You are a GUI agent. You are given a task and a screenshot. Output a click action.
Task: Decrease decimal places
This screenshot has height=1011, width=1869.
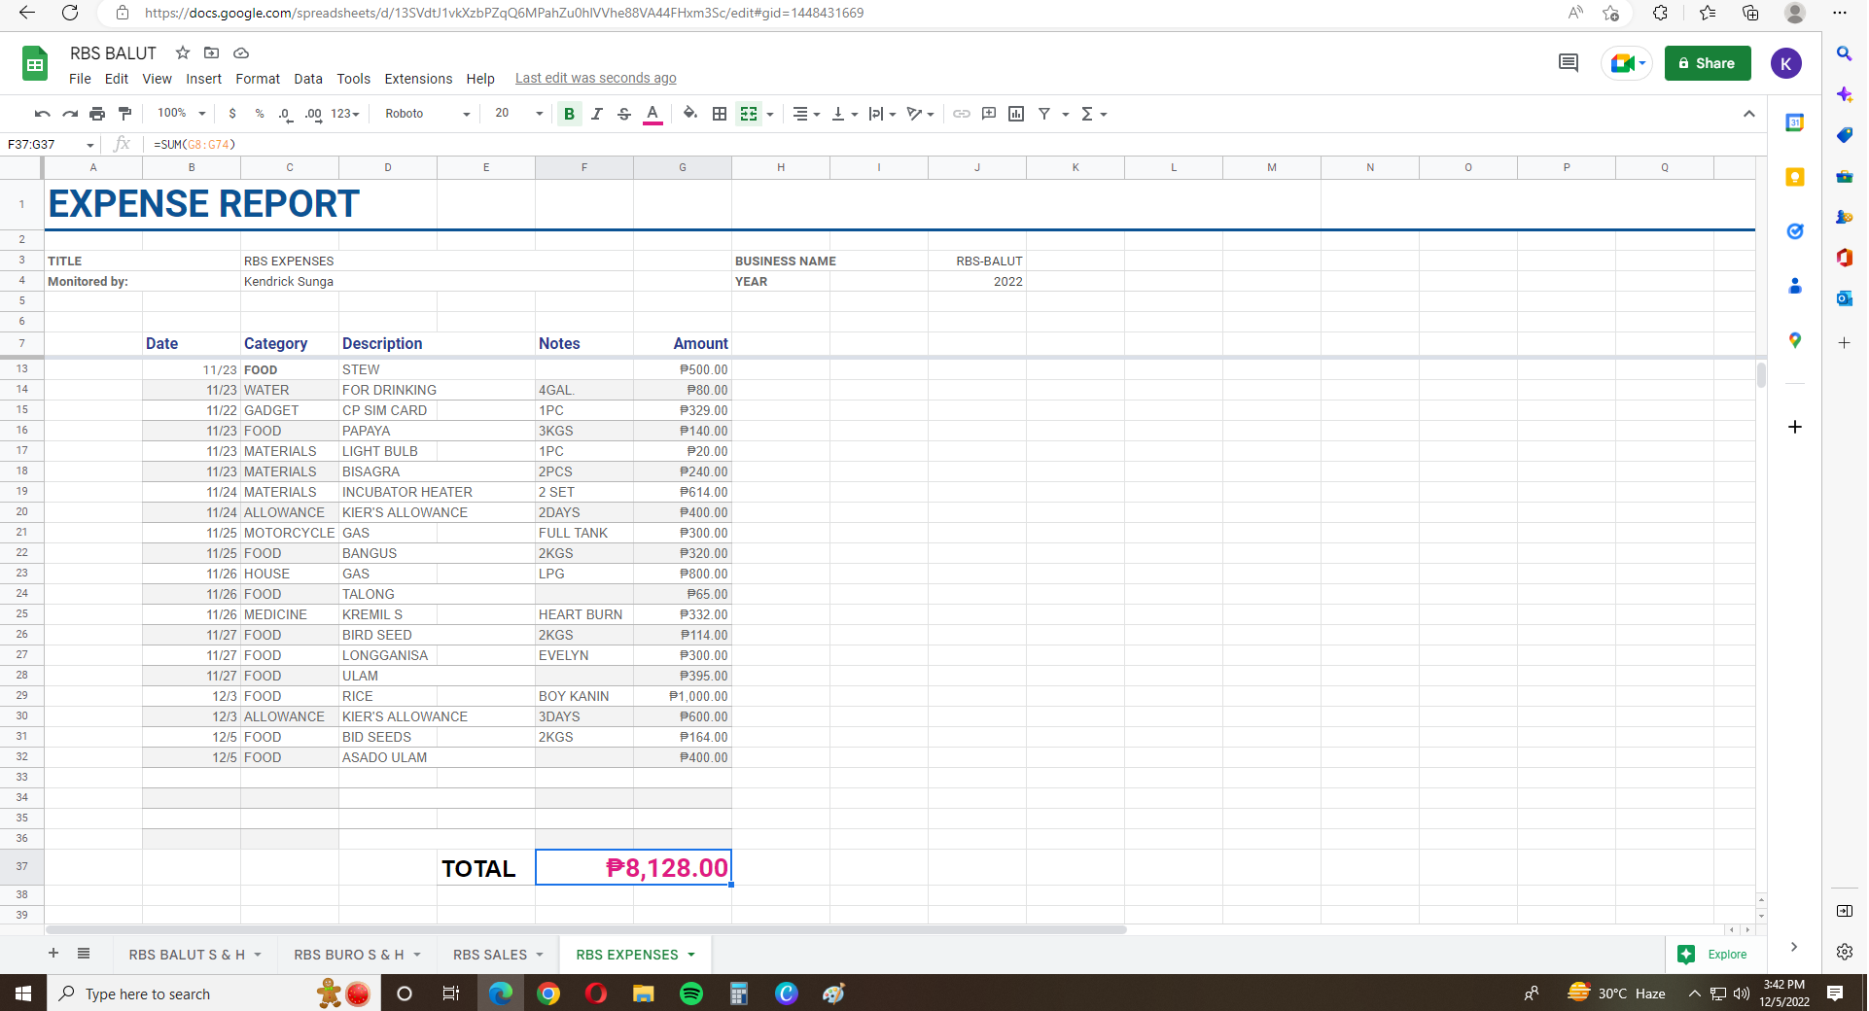tap(285, 114)
